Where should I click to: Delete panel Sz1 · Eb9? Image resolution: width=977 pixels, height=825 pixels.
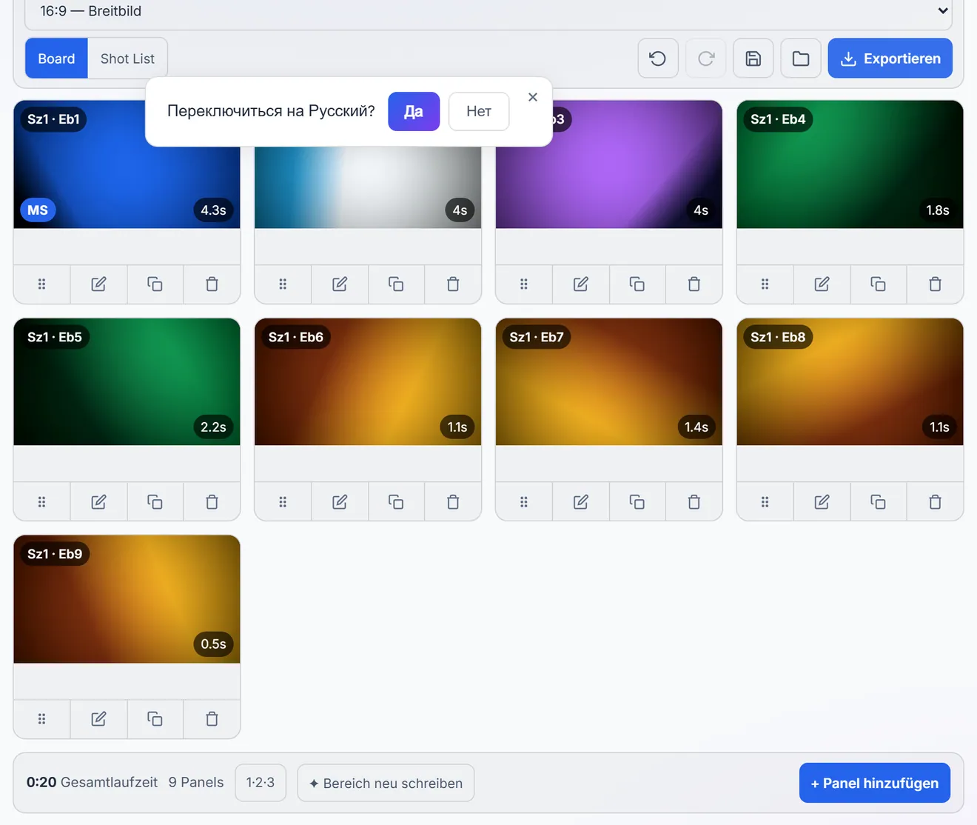(x=212, y=719)
